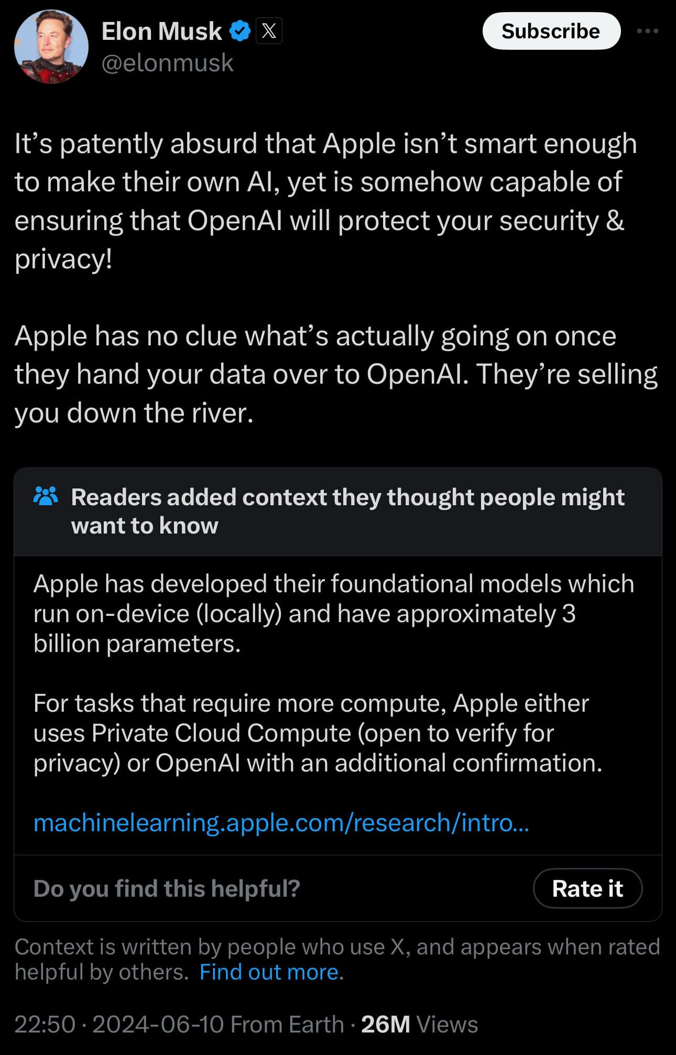Open the machinelearning.apple.com research link
Viewport: 676px width, 1055px height.
click(x=281, y=822)
